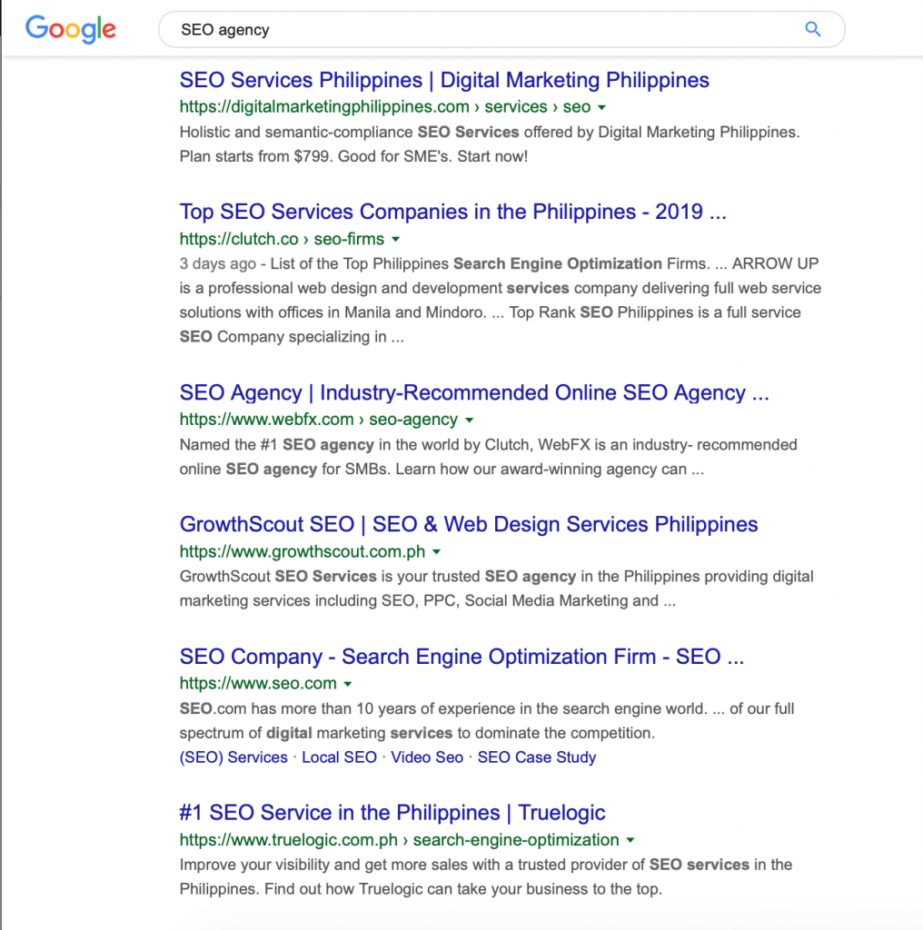The width and height of the screenshot is (923, 930).
Task: Expand dropdown arrow beside www.seo.com URL
Action: (348, 684)
